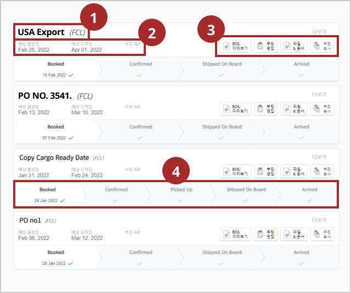Open the PO NO. 3541 shipment title
The image size is (351, 293).
(45, 96)
